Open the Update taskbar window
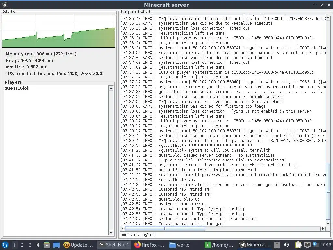 coord(79,245)
